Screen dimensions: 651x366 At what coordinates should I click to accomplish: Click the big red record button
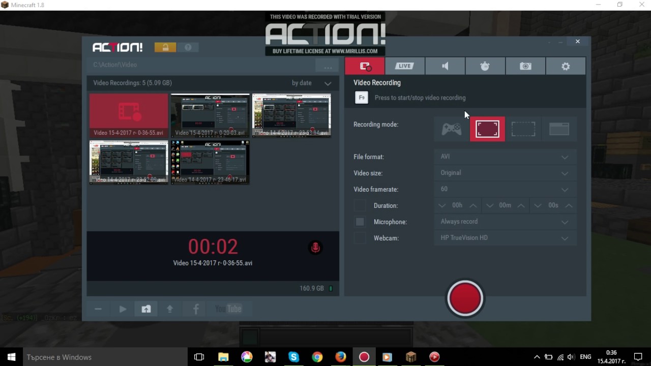(465, 298)
